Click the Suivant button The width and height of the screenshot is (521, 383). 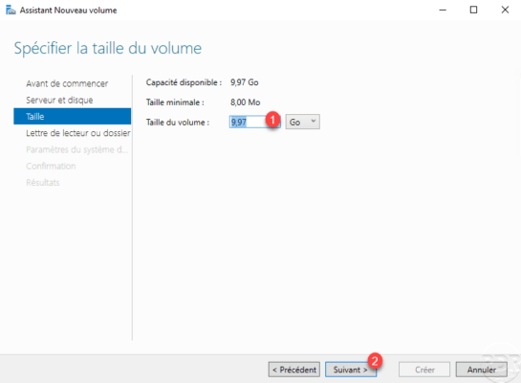[x=351, y=370]
